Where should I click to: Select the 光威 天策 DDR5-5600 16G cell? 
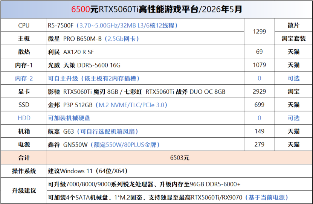click(x=145, y=65)
